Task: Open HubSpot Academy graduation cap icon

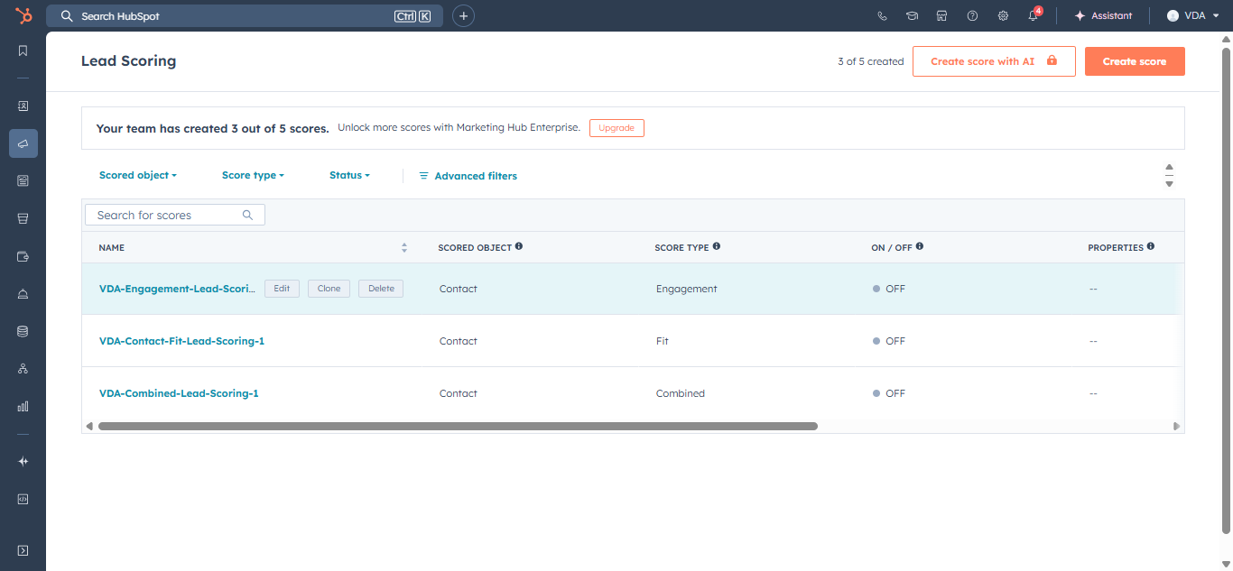Action: point(913,15)
